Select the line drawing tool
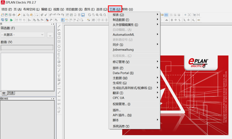 point(59,26)
